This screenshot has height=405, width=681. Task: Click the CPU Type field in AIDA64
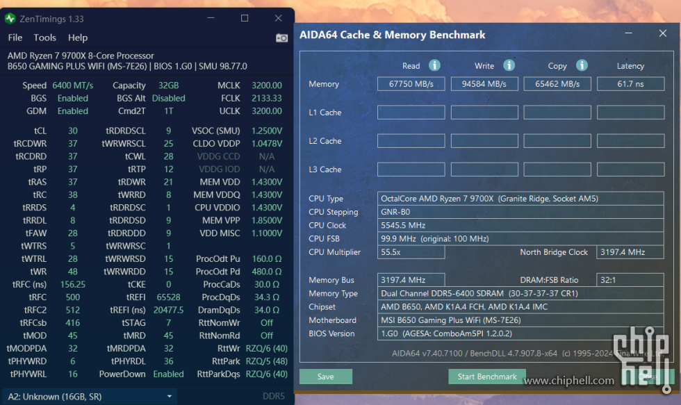(520, 199)
